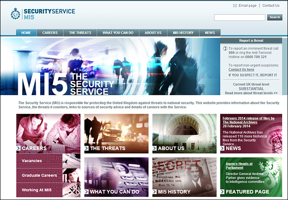Image resolution: width=288 pixels, height=200 pixels.
Task: Click the arrow icon beside NEWS tile
Action: tap(223, 148)
